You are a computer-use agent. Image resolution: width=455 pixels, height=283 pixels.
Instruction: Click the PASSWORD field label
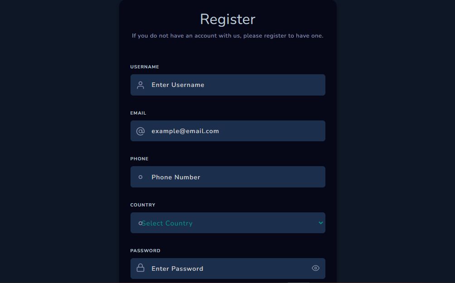(145, 251)
